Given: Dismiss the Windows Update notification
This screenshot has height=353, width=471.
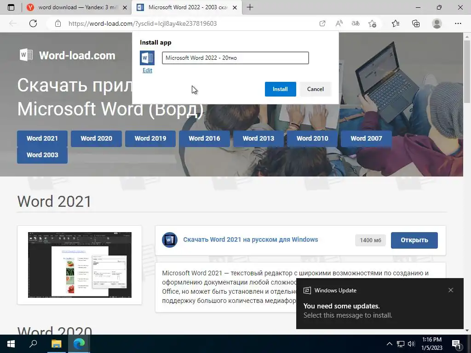Looking at the screenshot, I should click(451, 290).
